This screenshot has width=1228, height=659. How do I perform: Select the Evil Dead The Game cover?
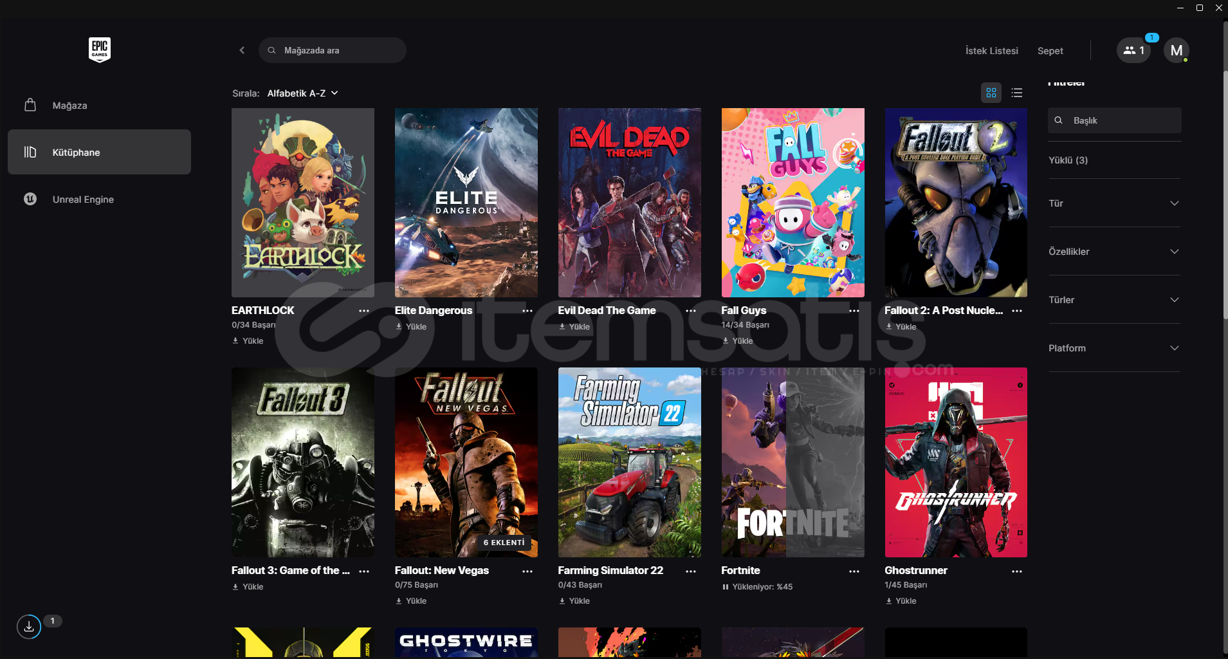point(630,203)
